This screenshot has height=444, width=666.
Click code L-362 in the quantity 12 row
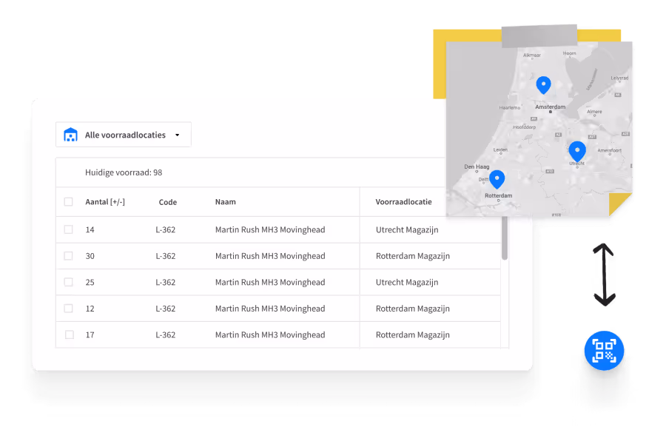165,309
